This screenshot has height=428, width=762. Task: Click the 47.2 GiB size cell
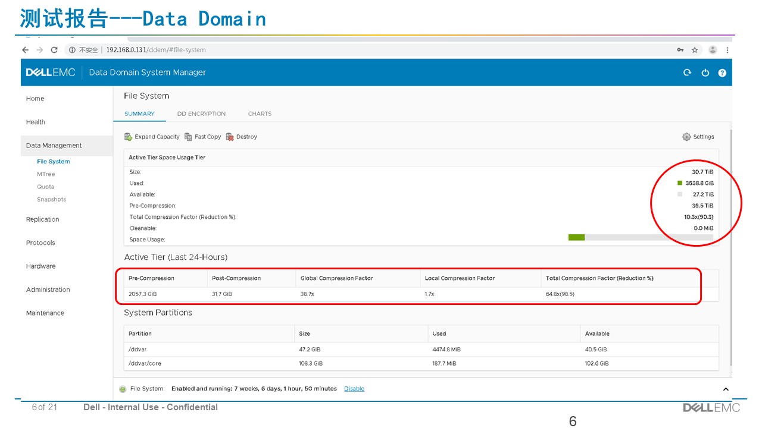[x=310, y=350]
